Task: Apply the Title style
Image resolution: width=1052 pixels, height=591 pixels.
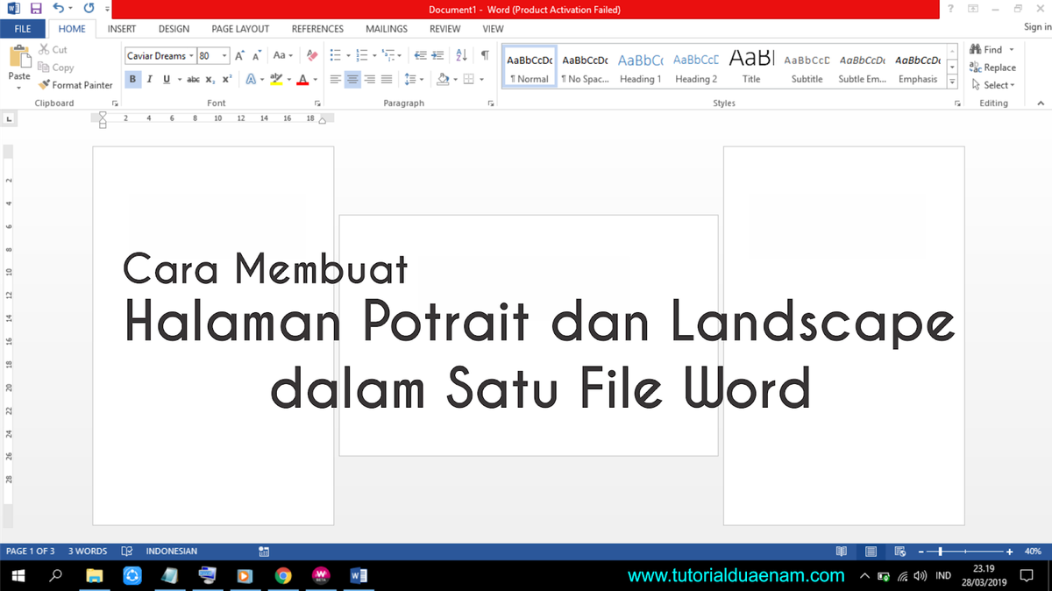Action: pos(751,68)
